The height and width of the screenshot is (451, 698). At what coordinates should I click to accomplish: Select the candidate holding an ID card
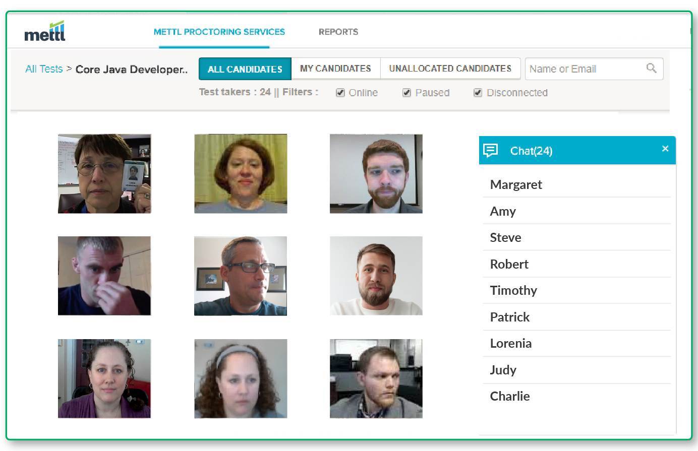pos(104,173)
